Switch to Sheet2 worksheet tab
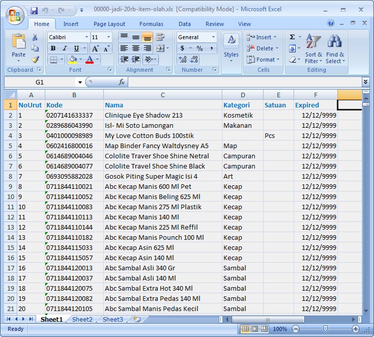374x337 pixels. tap(82, 320)
